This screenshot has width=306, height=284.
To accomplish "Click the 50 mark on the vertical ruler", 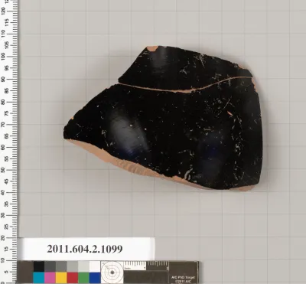I will click(x=3, y=170).
